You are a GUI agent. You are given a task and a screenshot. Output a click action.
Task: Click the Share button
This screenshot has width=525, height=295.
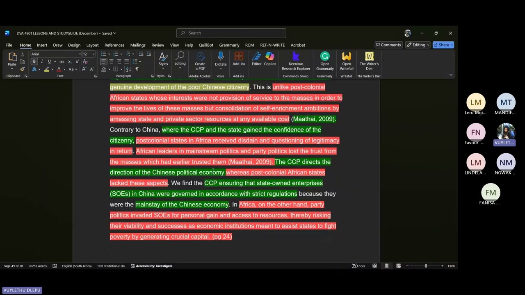click(443, 45)
